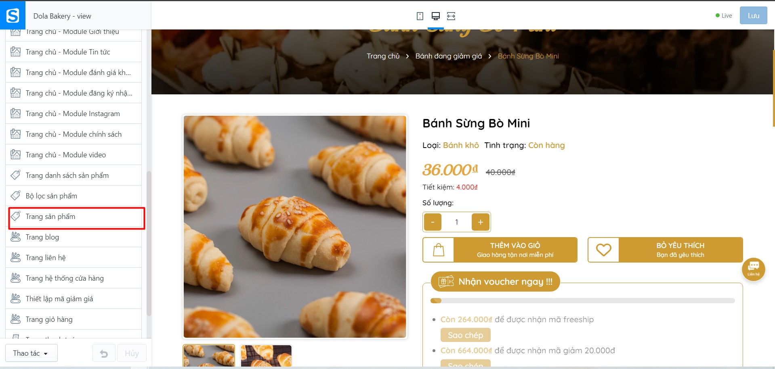Select the second product thumbnail

(266, 356)
